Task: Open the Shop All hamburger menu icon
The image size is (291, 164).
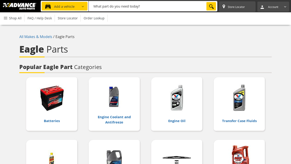Action: (5, 18)
